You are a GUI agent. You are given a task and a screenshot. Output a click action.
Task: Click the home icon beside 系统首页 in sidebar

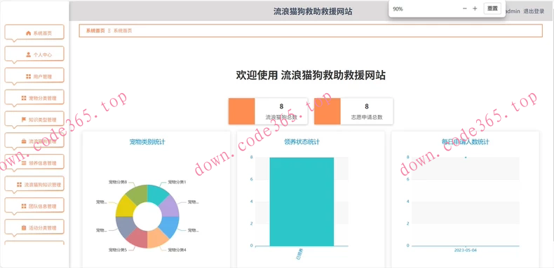(29, 33)
